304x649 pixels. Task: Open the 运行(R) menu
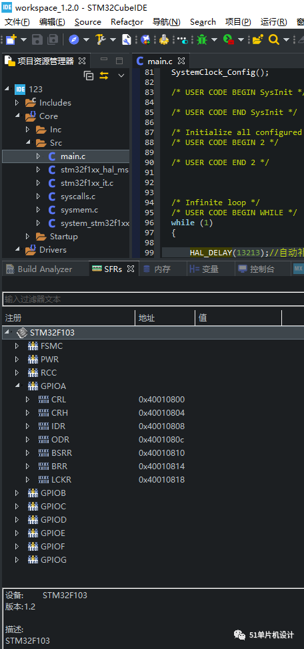pos(274,22)
